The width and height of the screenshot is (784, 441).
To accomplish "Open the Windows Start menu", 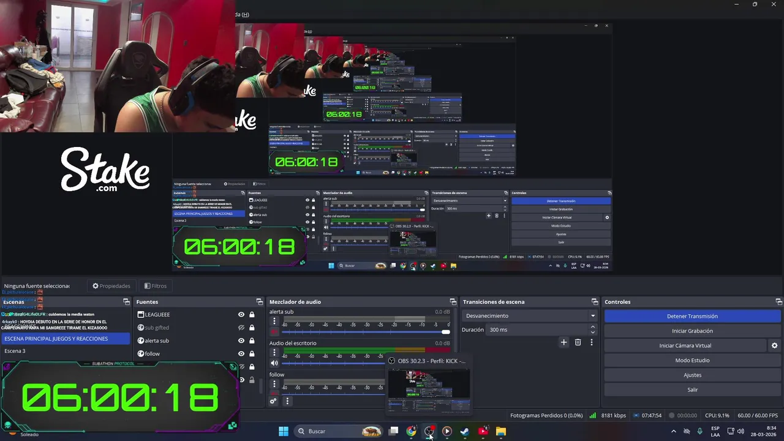I will click(284, 431).
